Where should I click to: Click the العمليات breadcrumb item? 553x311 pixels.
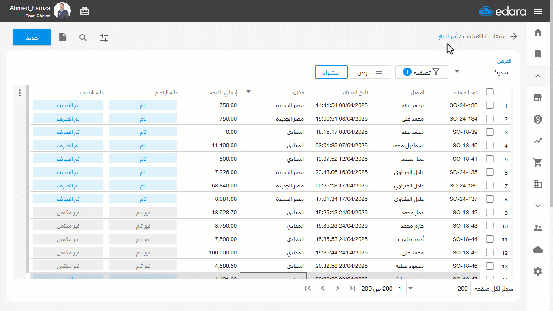pos(473,36)
